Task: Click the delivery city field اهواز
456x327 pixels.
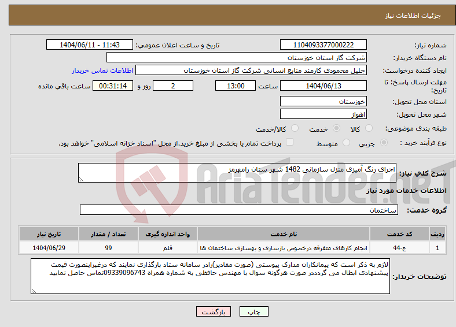Action: tap(323, 114)
